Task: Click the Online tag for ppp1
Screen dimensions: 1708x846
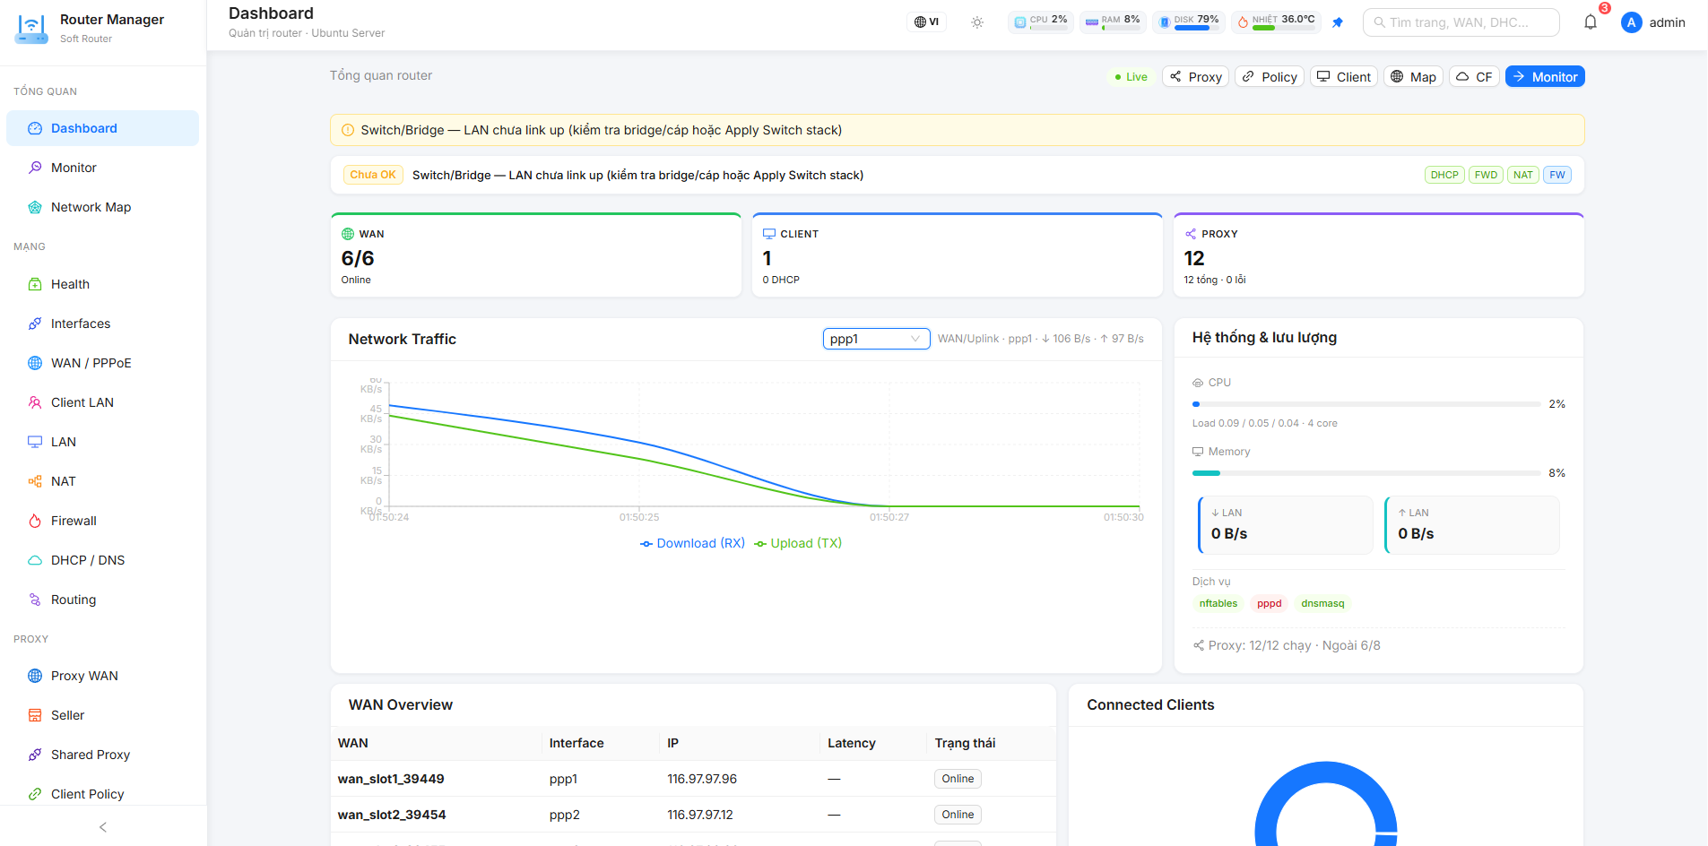Action: (958, 779)
